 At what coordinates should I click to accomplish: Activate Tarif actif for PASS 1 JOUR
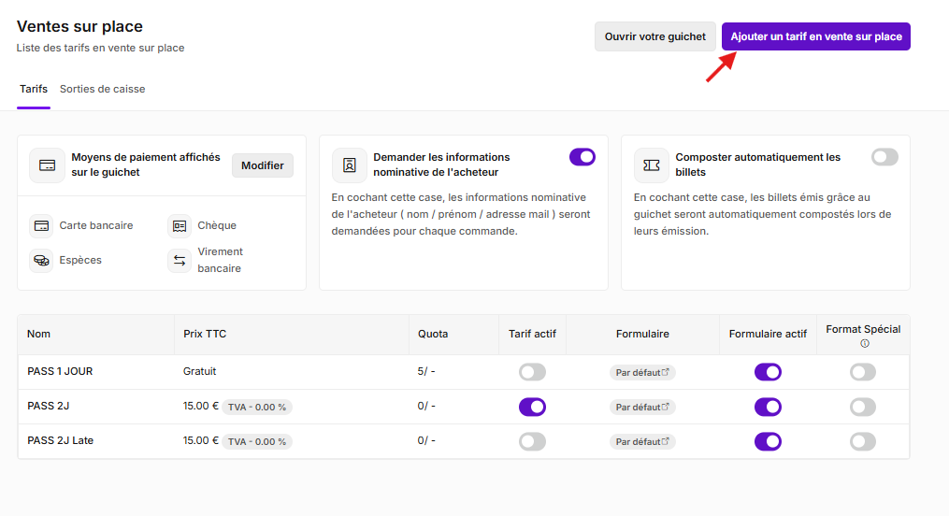(532, 372)
